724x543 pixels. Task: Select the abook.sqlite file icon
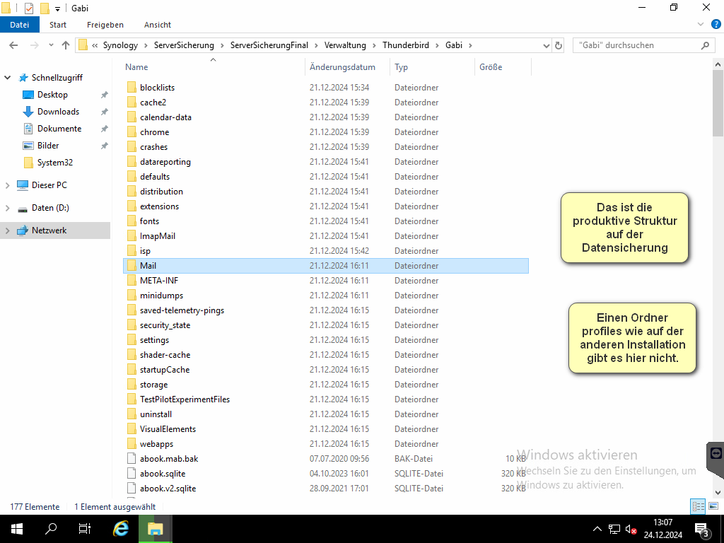coord(132,473)
